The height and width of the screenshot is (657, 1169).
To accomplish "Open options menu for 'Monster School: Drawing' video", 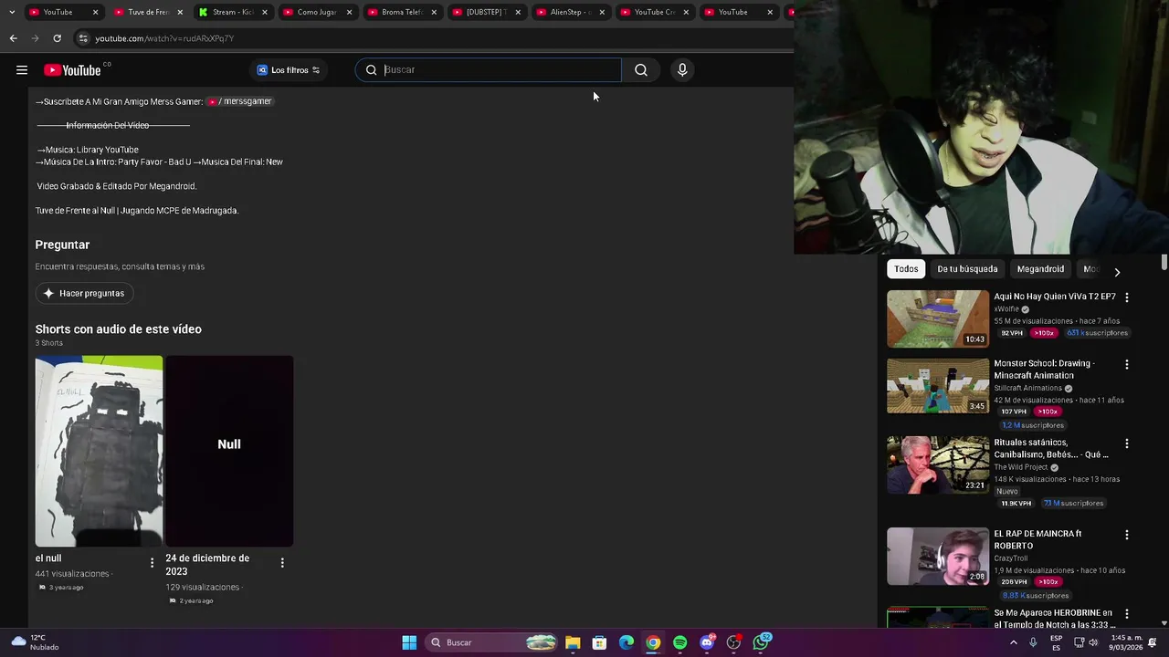I will coord(1126,364).
